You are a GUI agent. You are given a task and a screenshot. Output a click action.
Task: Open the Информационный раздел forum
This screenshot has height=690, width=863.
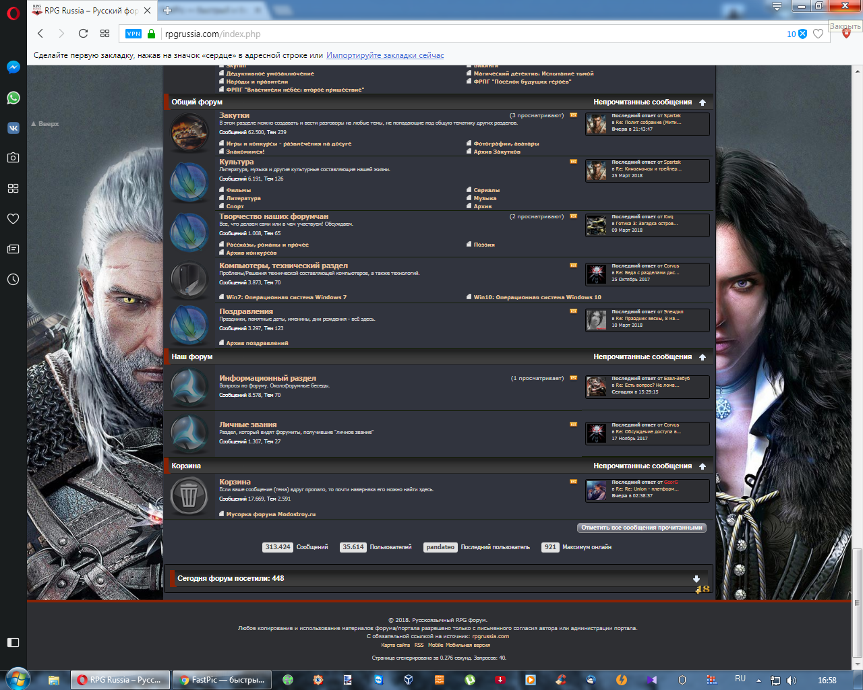[268, 378]
